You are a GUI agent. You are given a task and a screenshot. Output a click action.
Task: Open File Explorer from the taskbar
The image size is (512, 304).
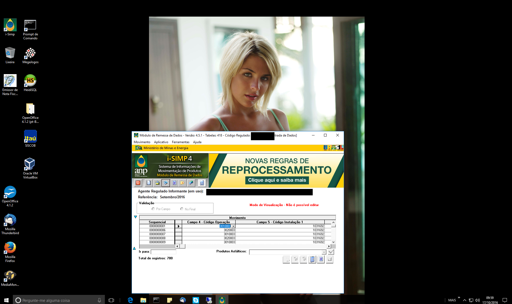[143, 300]
